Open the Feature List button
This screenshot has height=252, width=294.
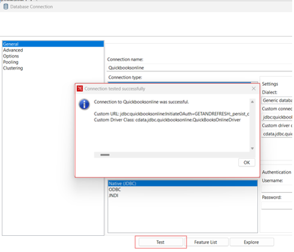206,242
